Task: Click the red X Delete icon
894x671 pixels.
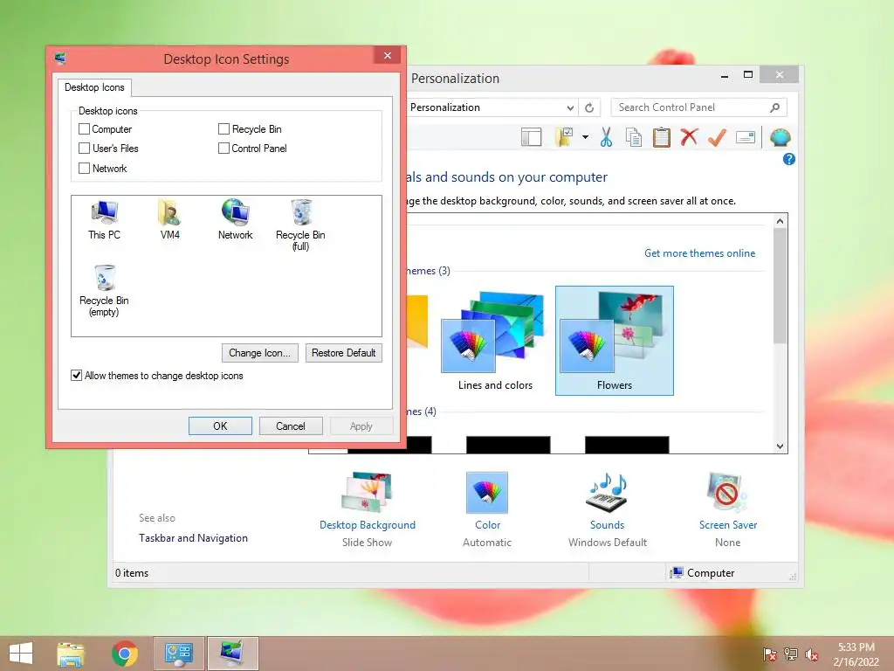Action: (x=690, y=137)
